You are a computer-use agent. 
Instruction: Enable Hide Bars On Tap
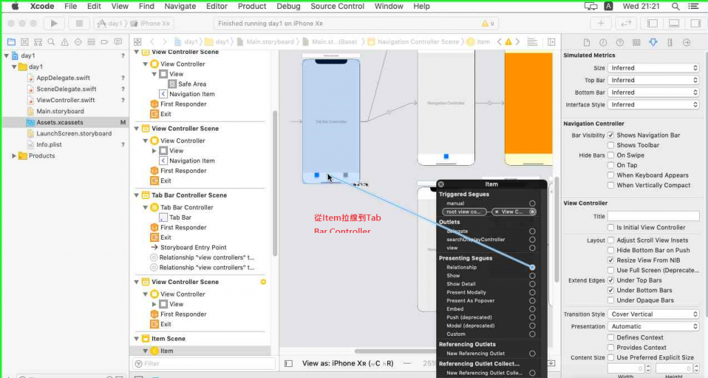click(611, 165)
